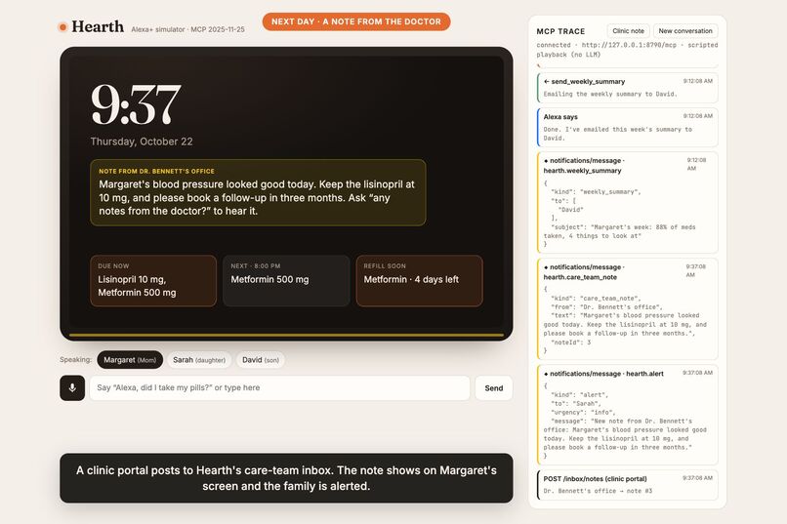Screen dimensions: 787x524
Task: Click the clinic portal caption bar
Action: tap(286, 478)
